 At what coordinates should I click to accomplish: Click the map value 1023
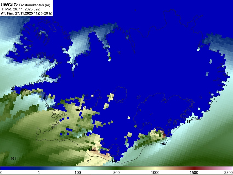coord(79,110)
